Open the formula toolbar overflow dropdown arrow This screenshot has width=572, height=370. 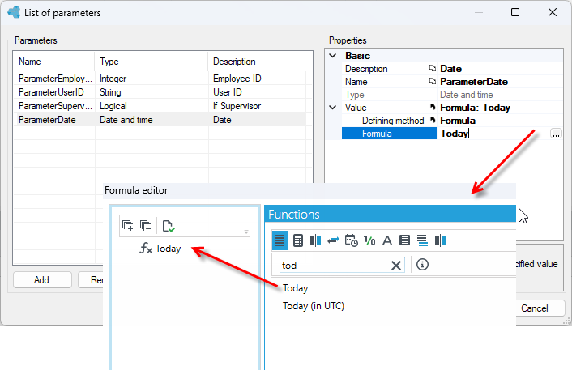point(246,232)
